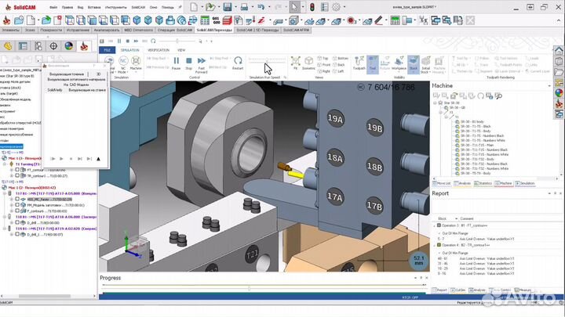Click the Fast Forward icon
565x317 pixels.
[x=202, y=62]
